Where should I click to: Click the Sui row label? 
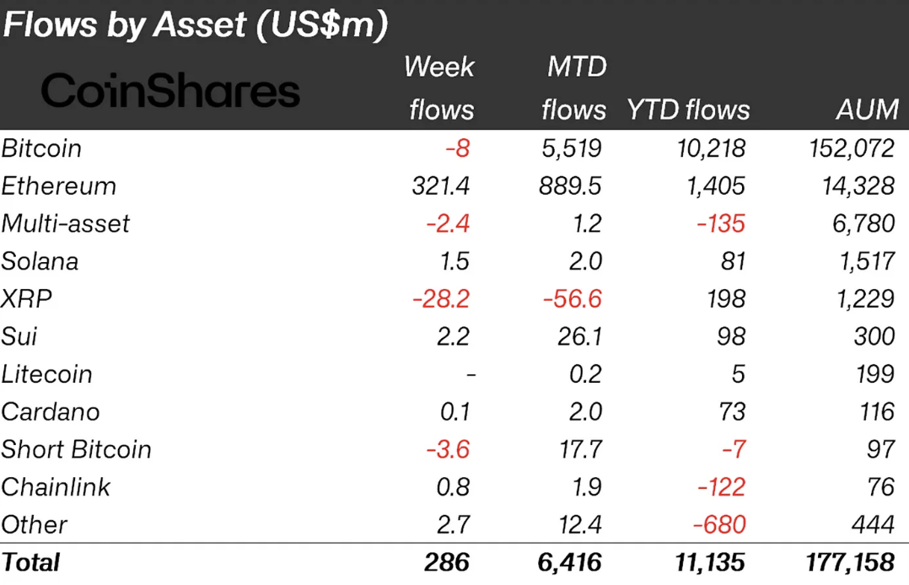(x=20, y=336)
